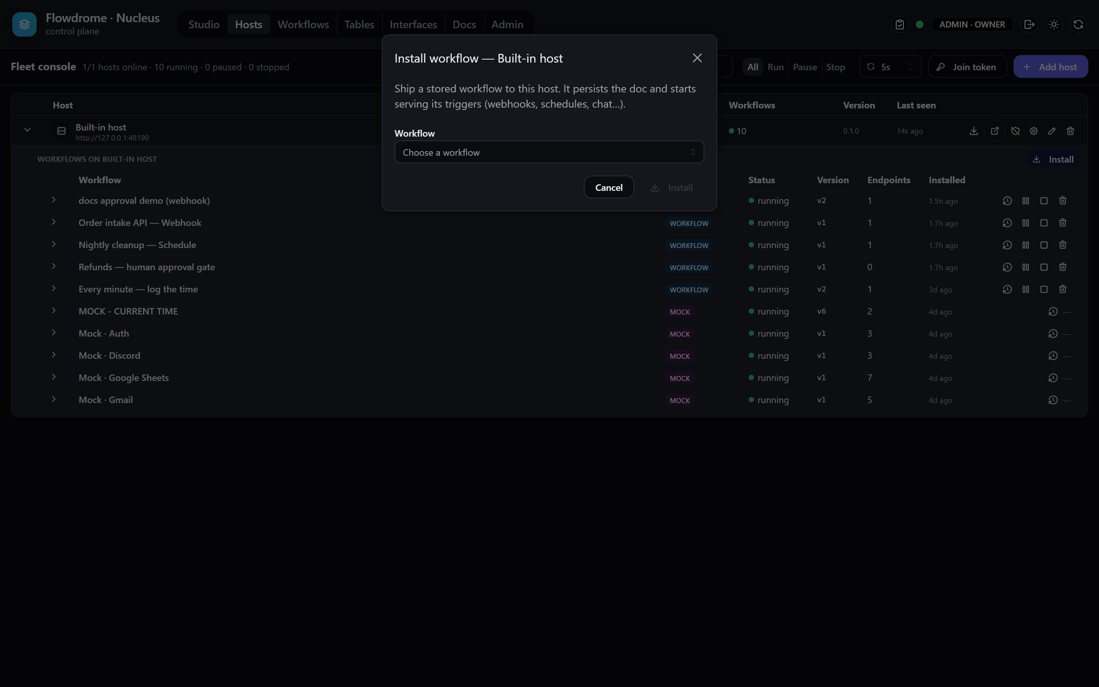Click Install in the workflows section header
The width and height of the screenshot is (1099, 687).
1053,160
